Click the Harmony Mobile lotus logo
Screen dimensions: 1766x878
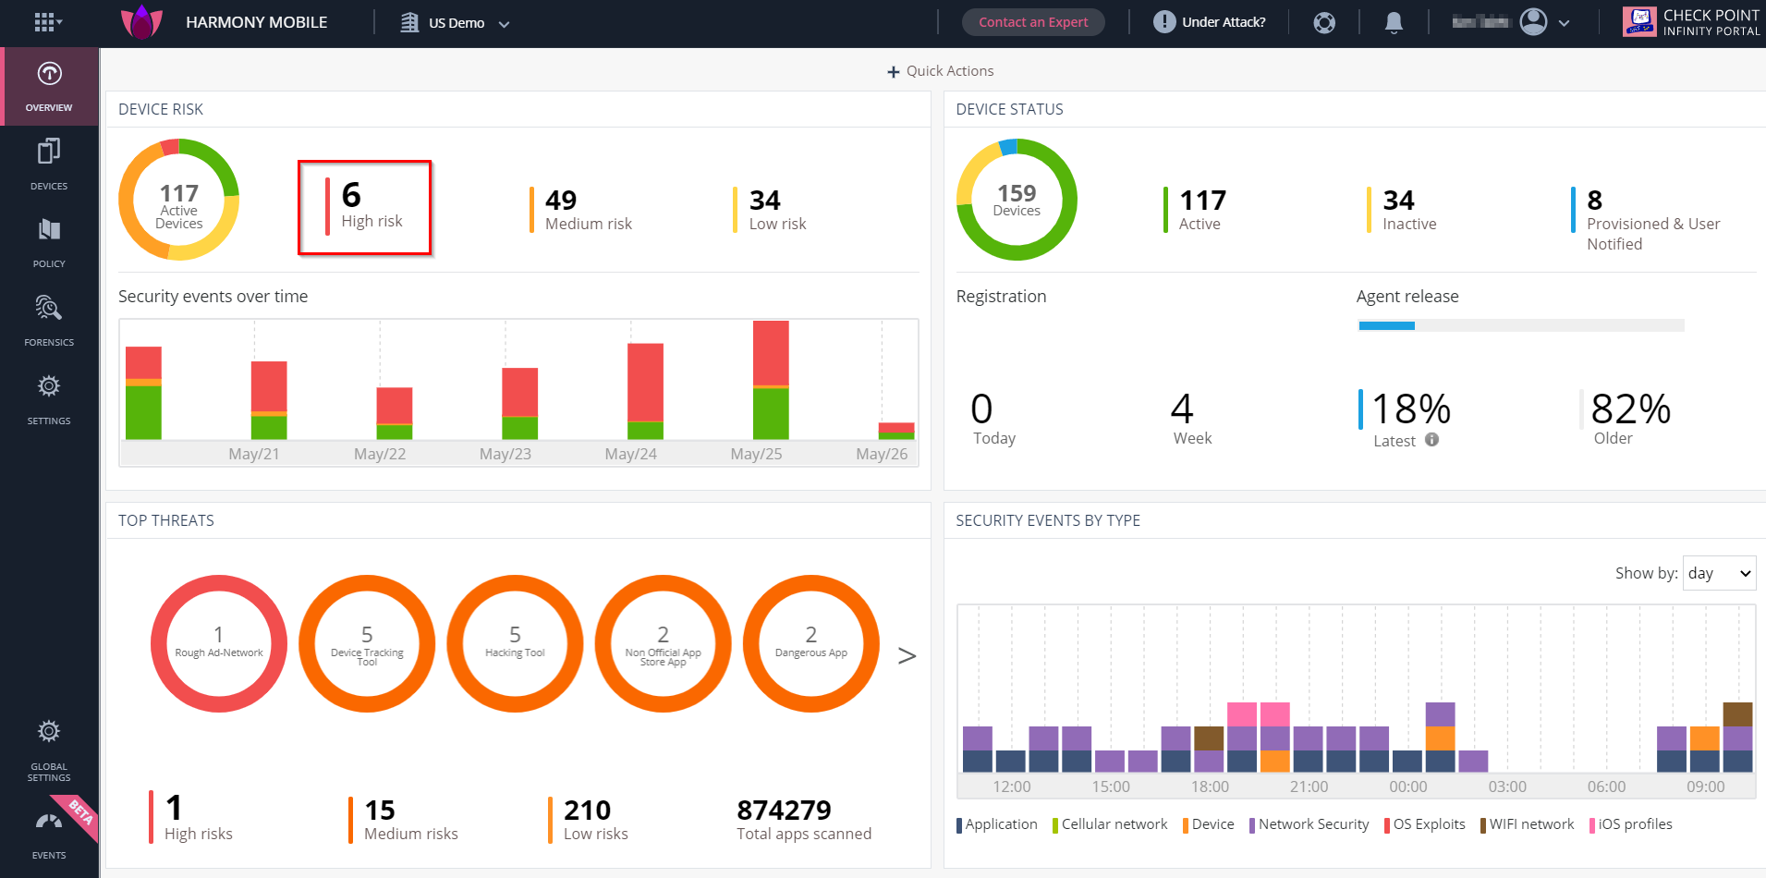coord(141,22)
